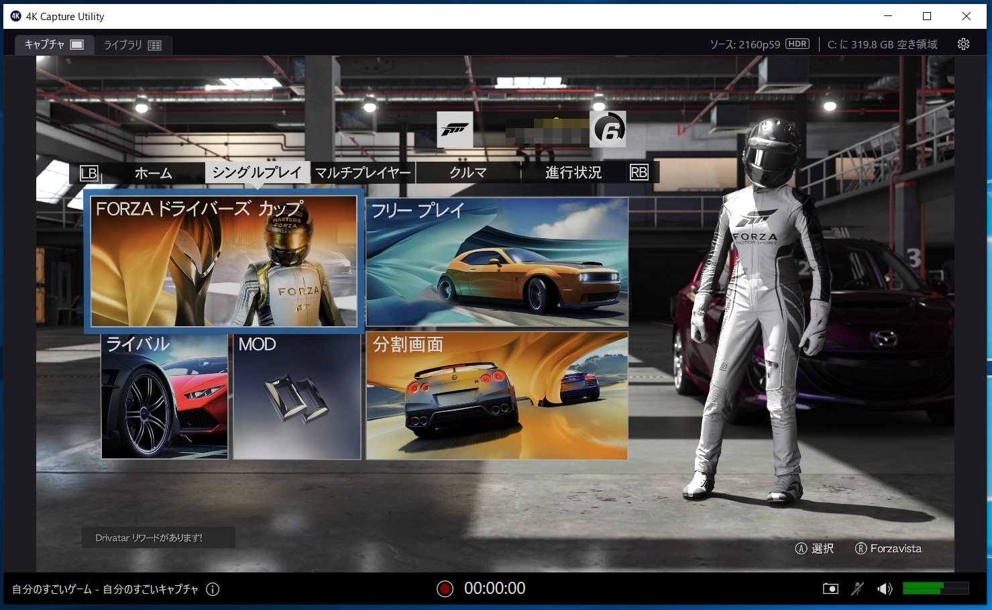Minimize the 4K Capture Utility window

coord(888,16)
